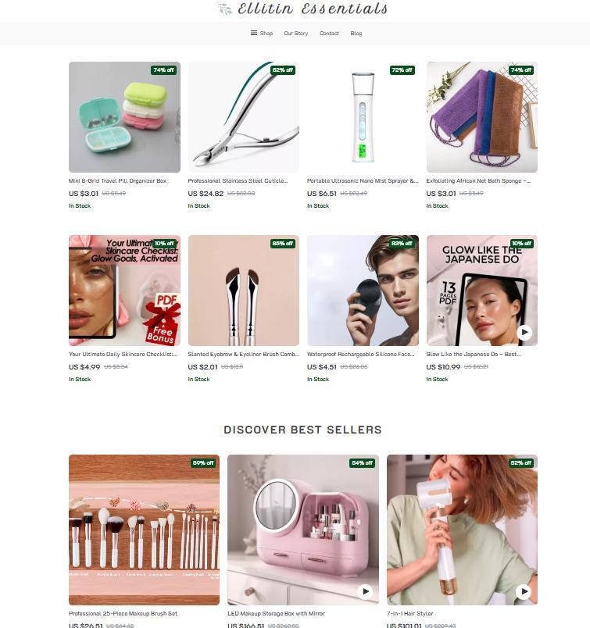The image size is (590, 628).
Task: Open the Our Story page
Action: point(296,34)
